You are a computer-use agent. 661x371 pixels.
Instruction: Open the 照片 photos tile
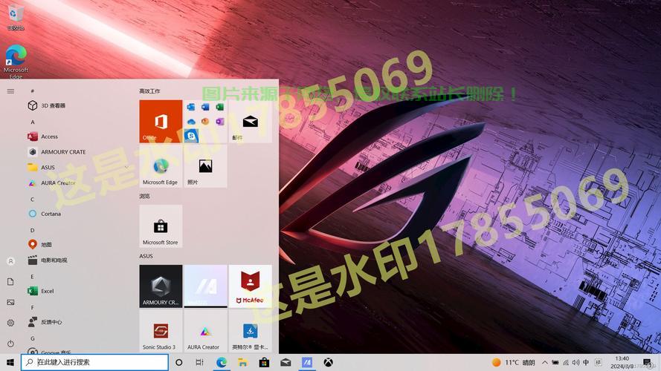coord(205,166)
